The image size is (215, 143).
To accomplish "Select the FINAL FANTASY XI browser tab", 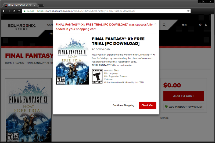I will (x=20, y=5).
